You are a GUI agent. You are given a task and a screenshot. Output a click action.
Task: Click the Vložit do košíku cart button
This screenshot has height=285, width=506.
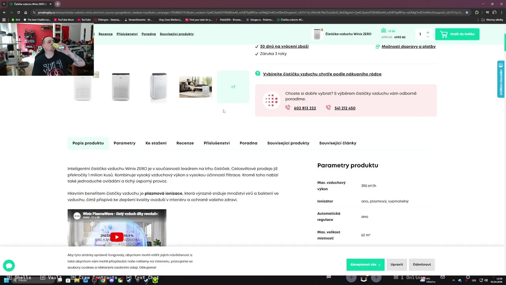457,34
